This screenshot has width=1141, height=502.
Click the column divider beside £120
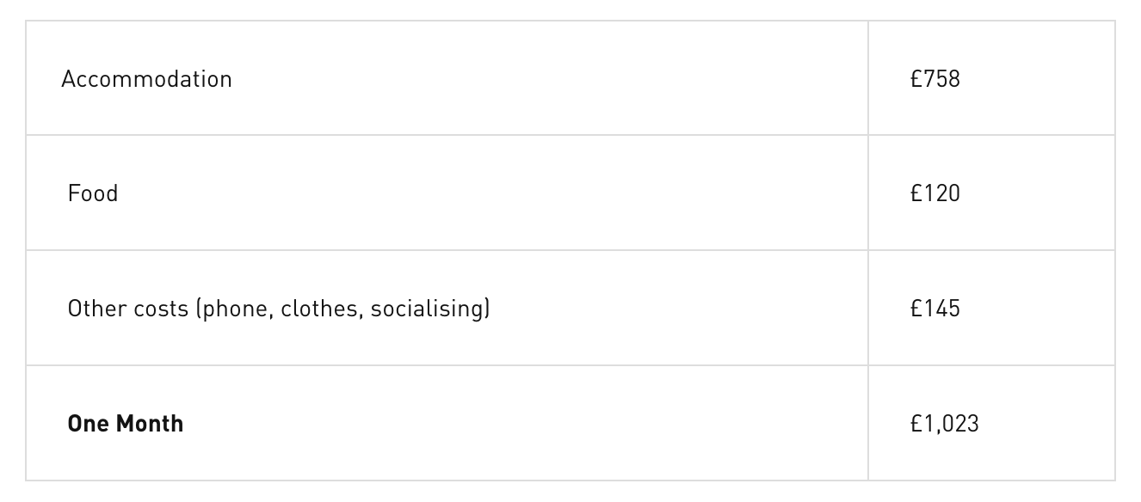point(868,193)
